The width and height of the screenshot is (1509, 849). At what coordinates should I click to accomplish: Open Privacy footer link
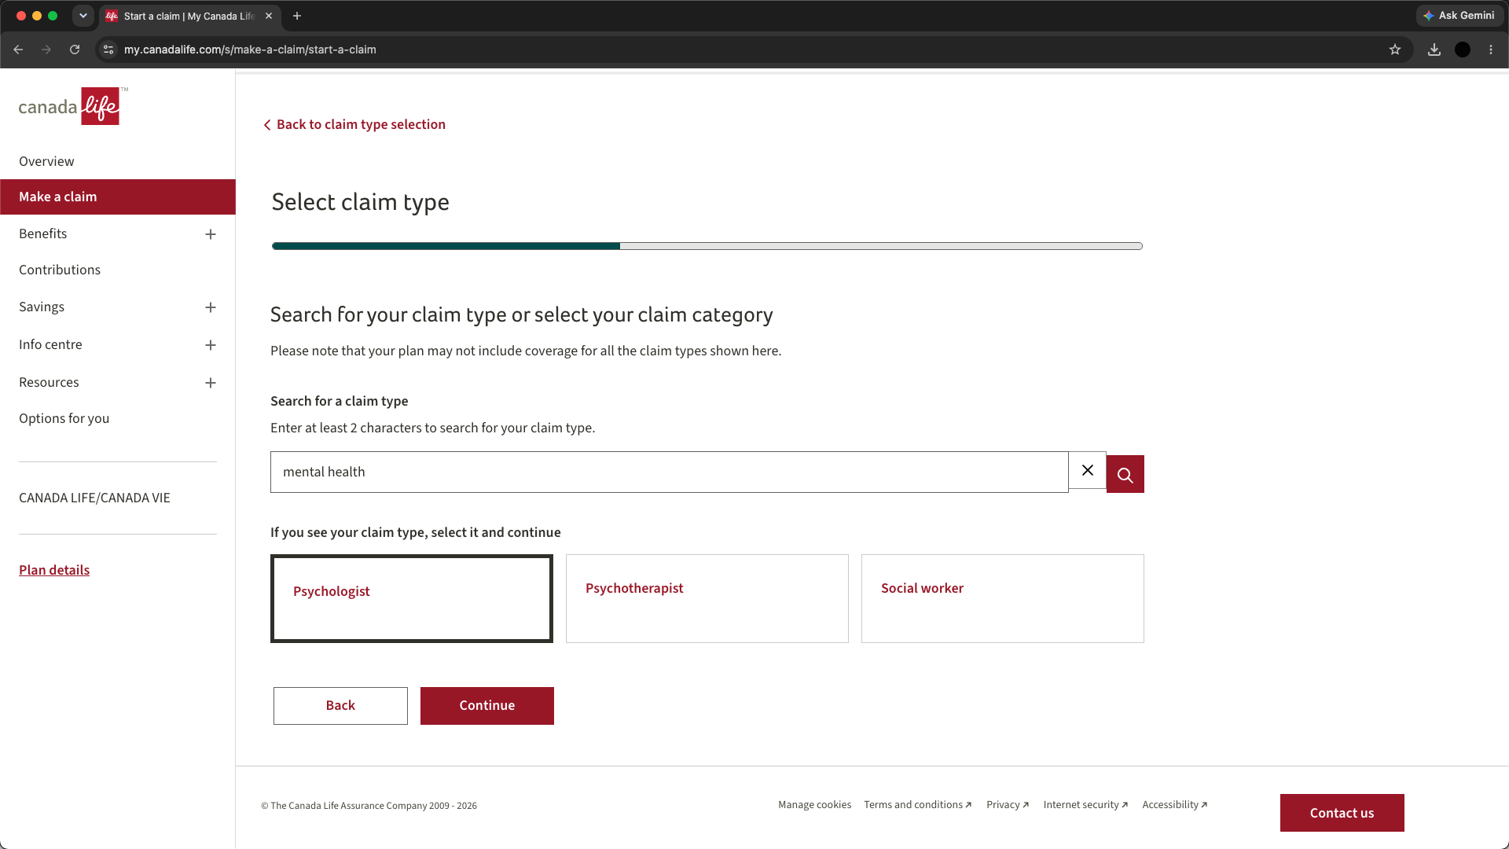coord(1008,805)
